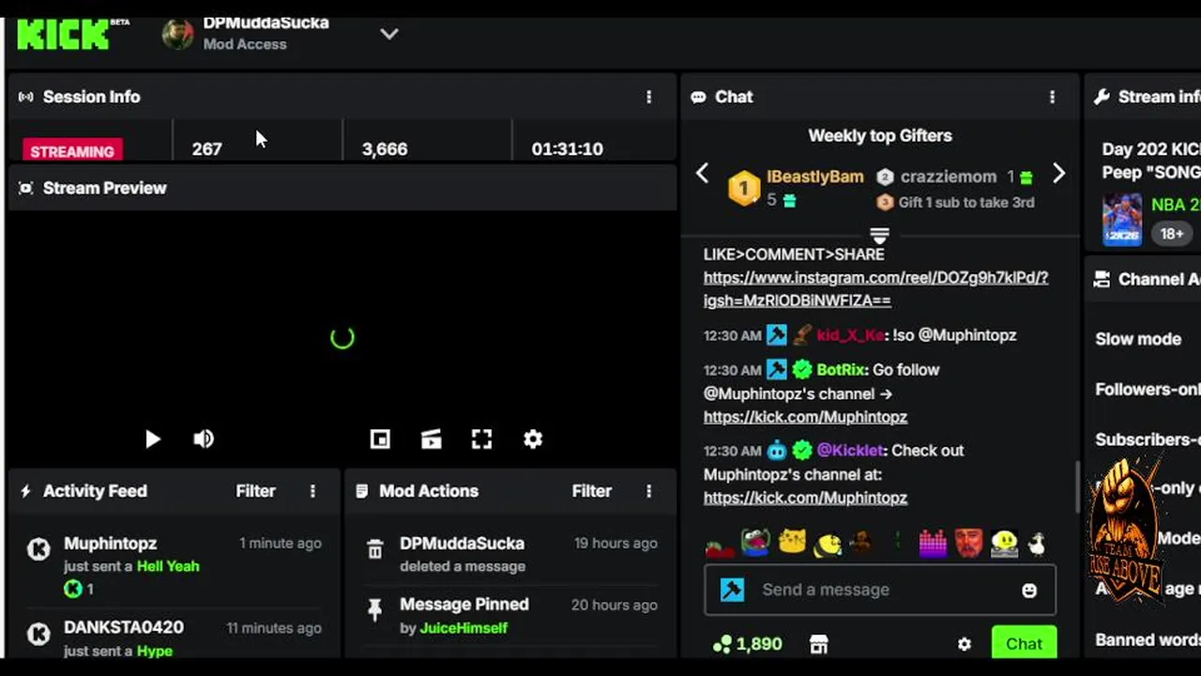The height and width of the screenshot is (676, 1201).
Task: Open Mod Actions options menu
Action: click(x=648, y=491)
